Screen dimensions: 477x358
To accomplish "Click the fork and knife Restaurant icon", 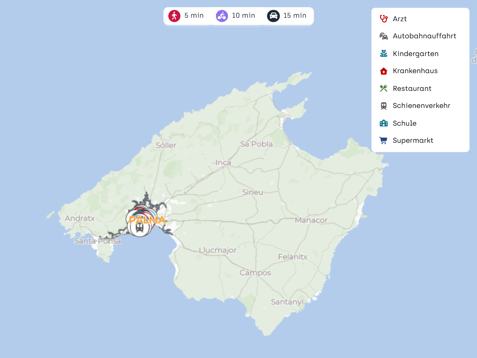I will tap(384, 88).
